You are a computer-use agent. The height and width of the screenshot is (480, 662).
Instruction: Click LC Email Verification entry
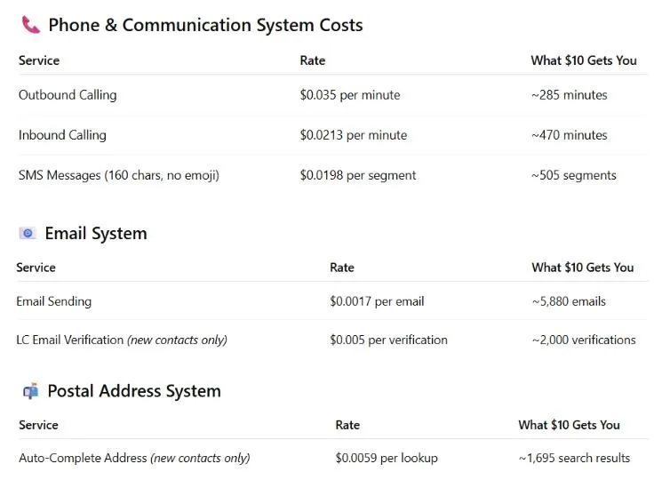122,340
